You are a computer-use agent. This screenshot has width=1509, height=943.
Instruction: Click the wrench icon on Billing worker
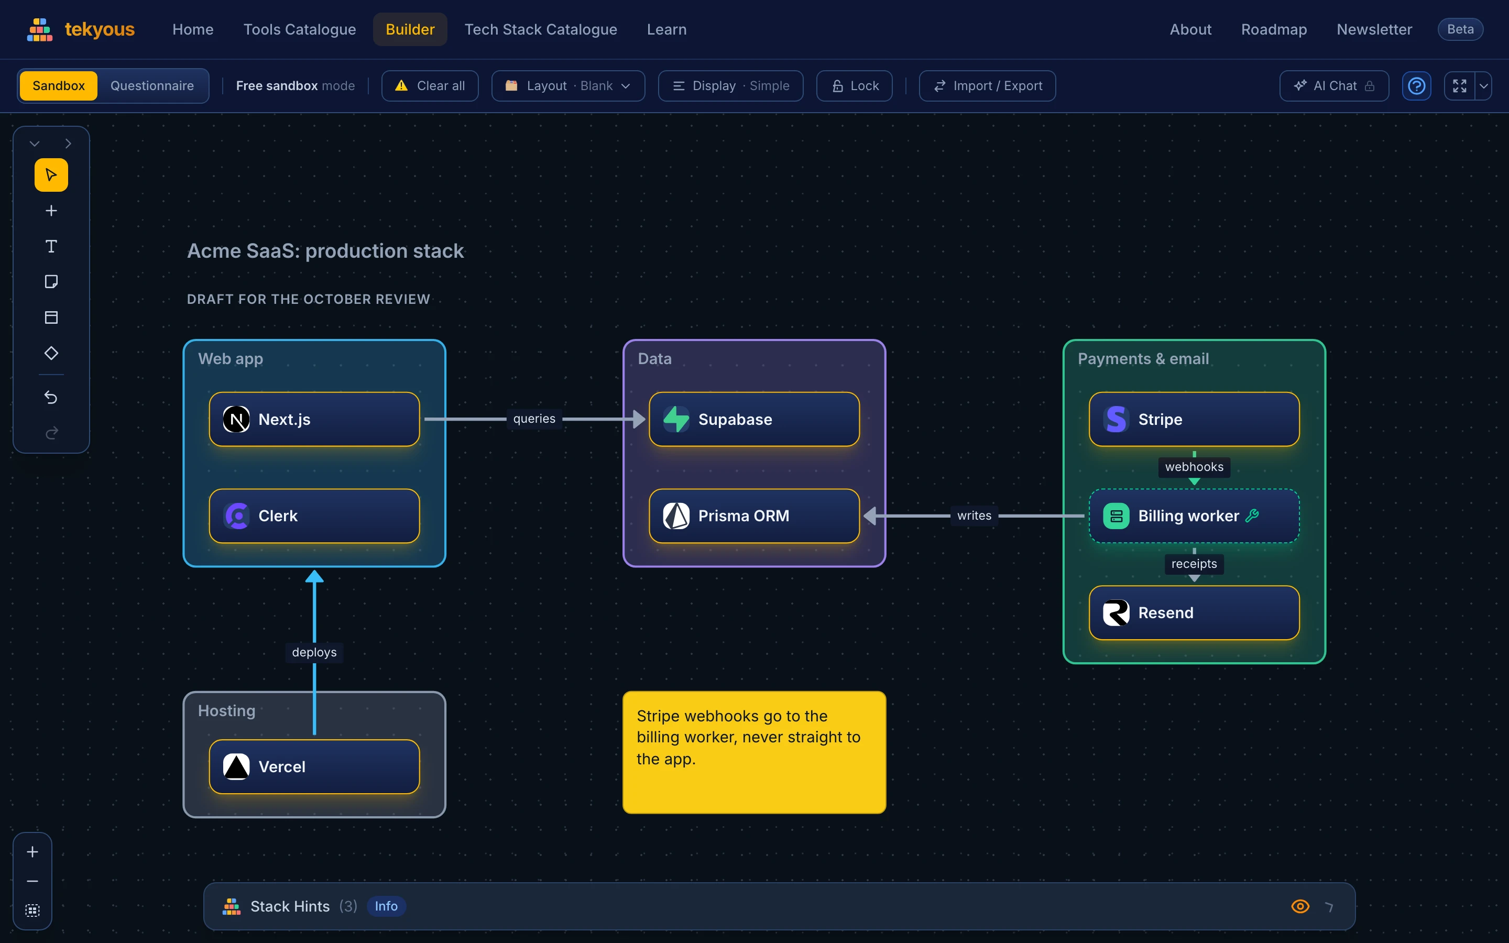pyautogui.click(x=1252, y=515)
